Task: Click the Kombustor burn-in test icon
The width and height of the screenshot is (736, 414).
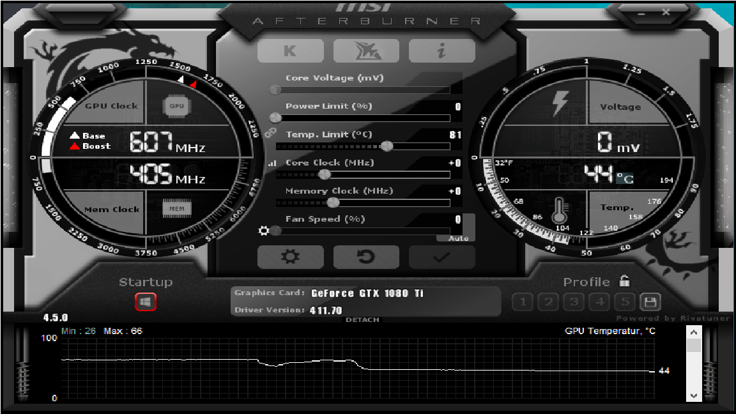Action: click(x=366, y=50)
